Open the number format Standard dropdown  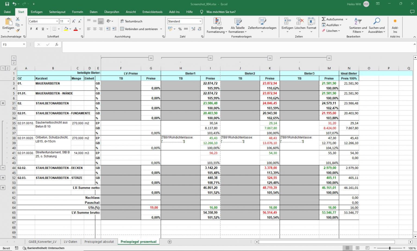click(200, 21)
